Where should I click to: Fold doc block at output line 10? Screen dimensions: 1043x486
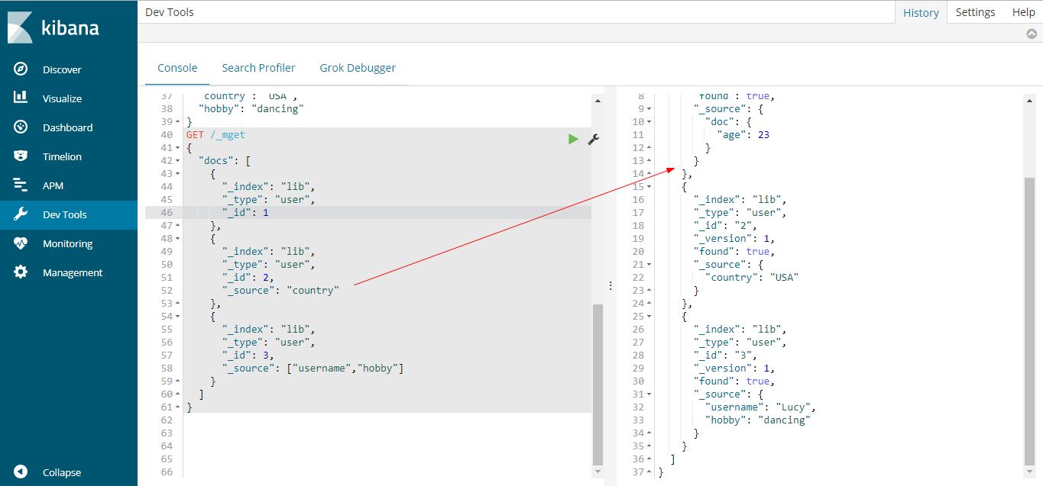(x=649, y=122)
